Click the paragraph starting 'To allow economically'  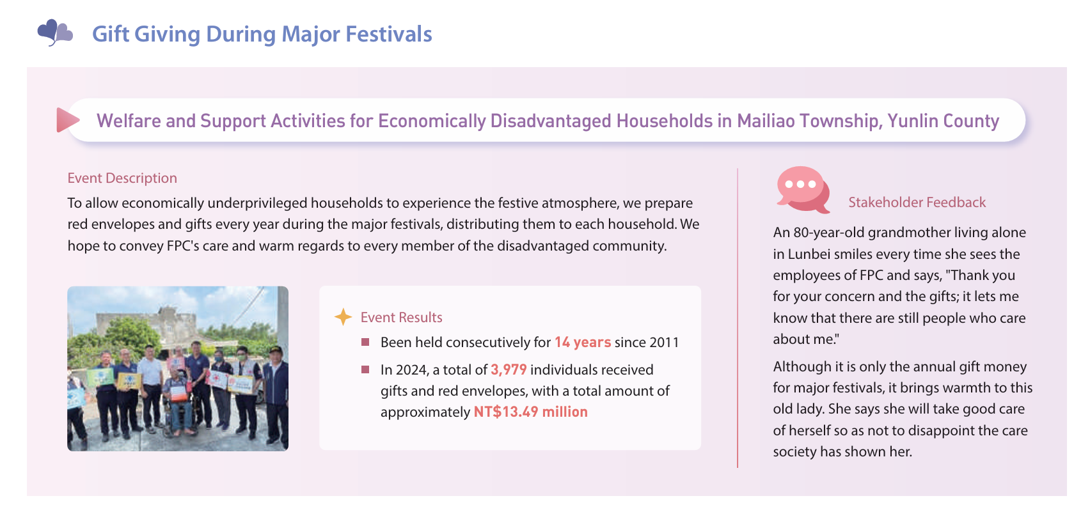(x=383, y=224)
